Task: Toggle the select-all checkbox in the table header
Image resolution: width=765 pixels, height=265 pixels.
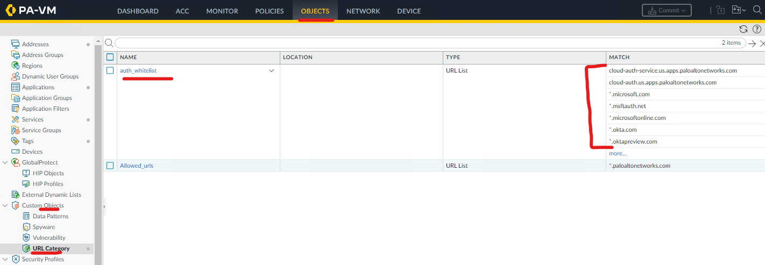Action: pyautogui.click(x=110, y=57)
